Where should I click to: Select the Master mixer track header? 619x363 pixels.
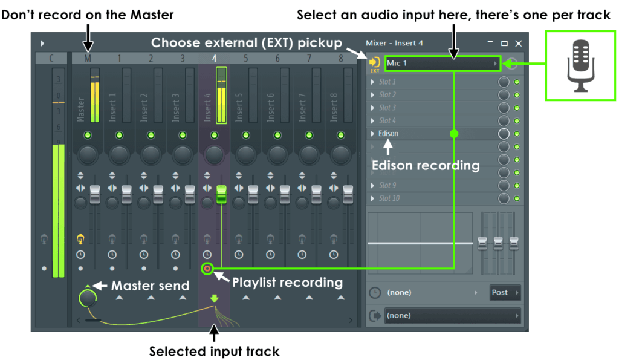(88, 59)
